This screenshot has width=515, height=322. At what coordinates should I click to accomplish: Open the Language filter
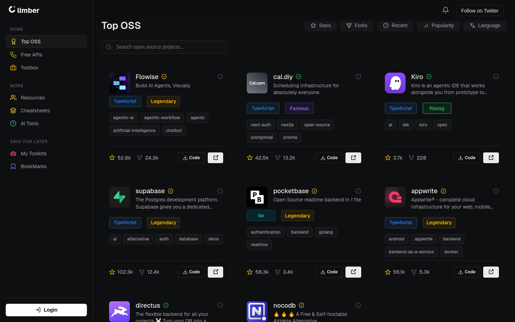tap(485, 25)
